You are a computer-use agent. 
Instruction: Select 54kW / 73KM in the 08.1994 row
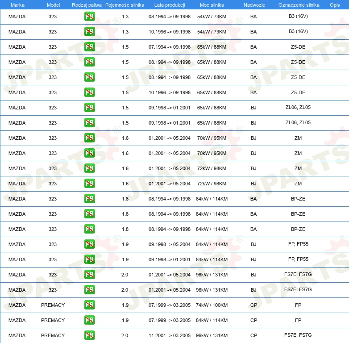(212, 17)
